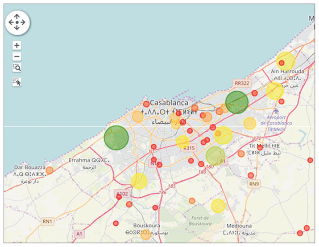
Task: Zoom out with the minus button
Action: tap(17, 57)
